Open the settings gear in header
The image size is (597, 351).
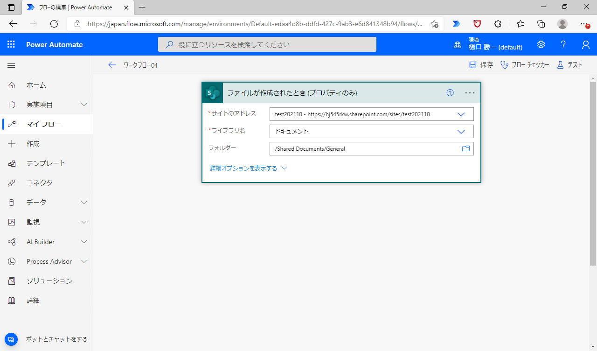pyautogui.click(x=541, y=44)
